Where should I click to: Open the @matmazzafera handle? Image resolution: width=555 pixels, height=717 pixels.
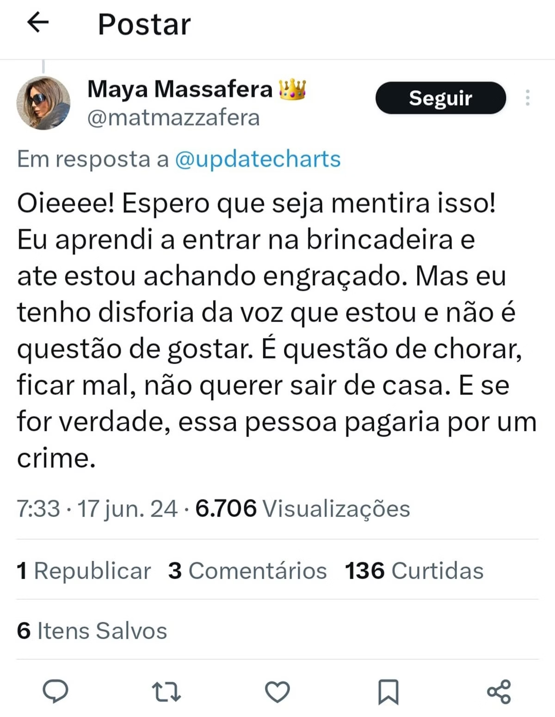coord(173,118)
